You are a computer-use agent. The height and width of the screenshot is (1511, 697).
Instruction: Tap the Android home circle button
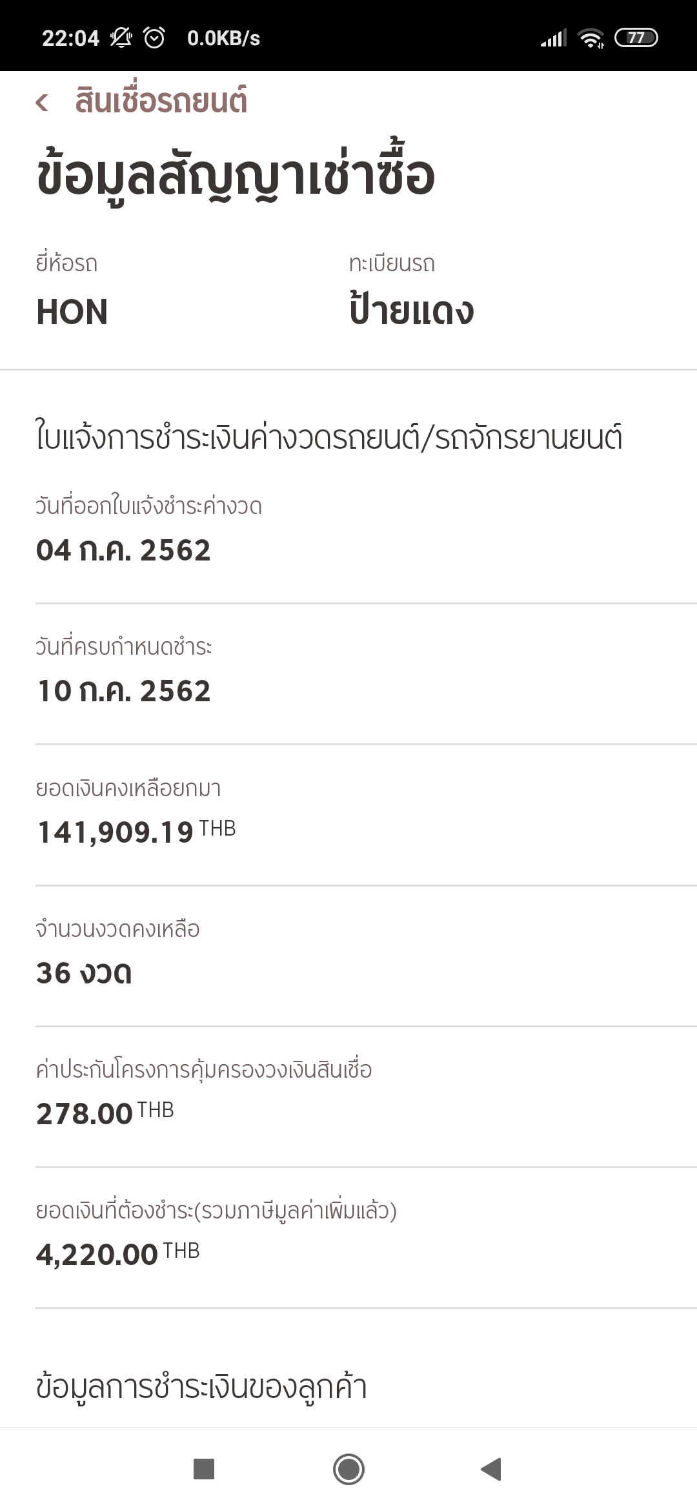click(348, 1469)
